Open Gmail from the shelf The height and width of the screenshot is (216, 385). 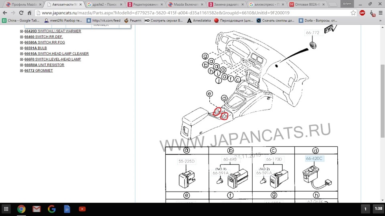[x=36, y=209]
